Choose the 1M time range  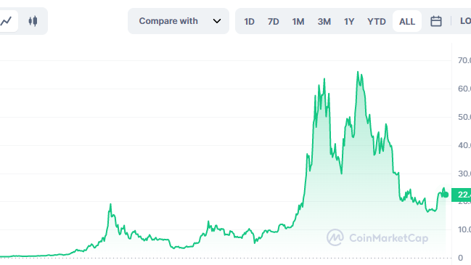(x=298, y=22)
